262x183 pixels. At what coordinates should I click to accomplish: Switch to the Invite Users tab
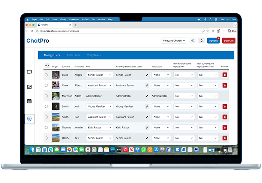73,55
